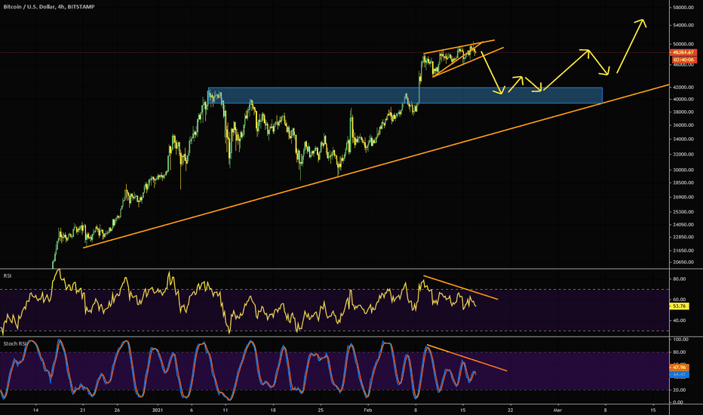Click the 22 date label on time axis
703x415 pixels.
click(510, 410)
